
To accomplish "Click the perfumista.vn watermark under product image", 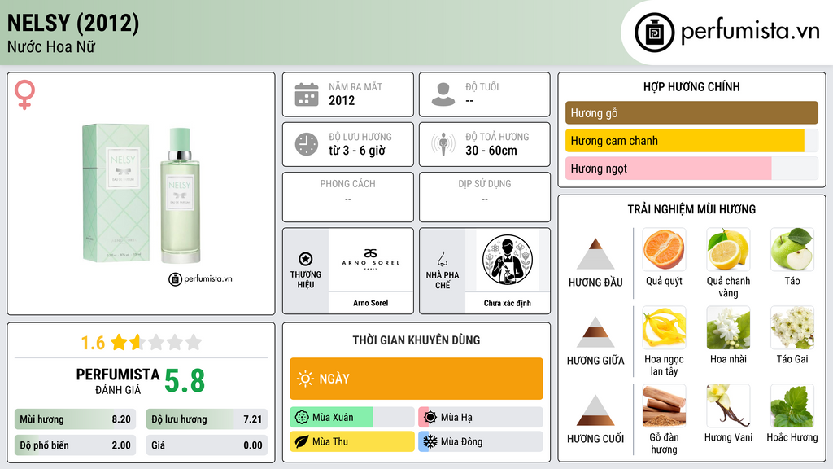I will click(x=200, y=278).
